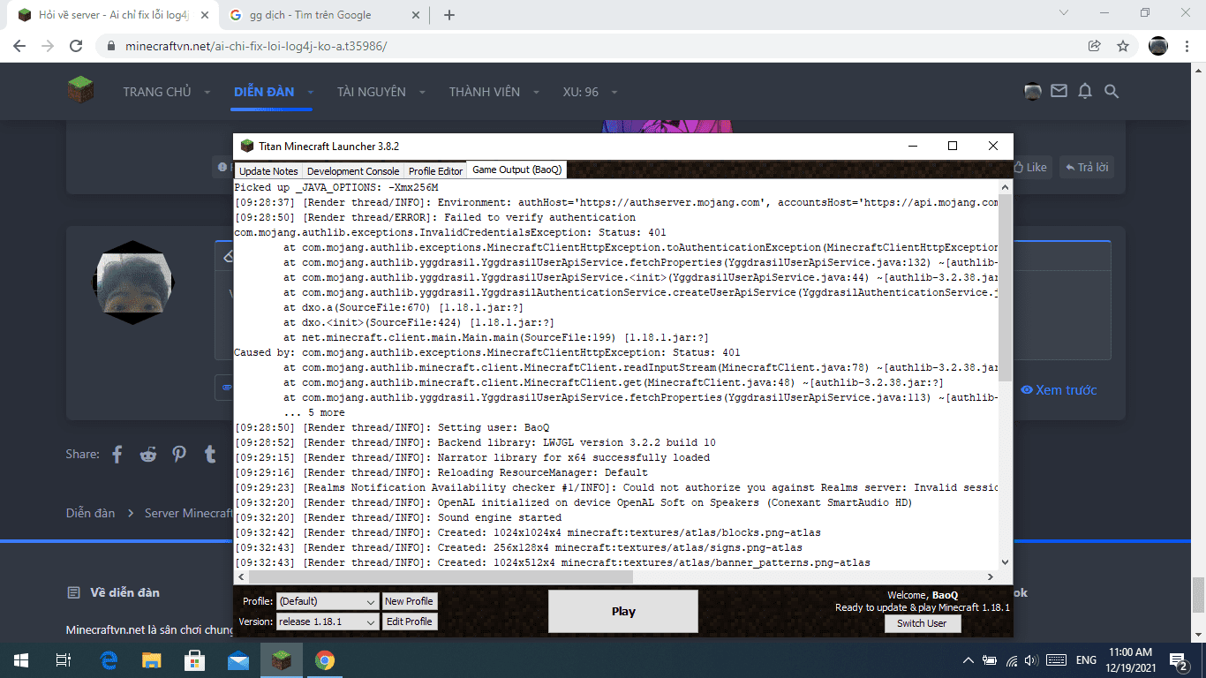The width and height of the screenshot is (1206, 678).
Task: Open Microsoft Store from taskbar
Action: coord(195,660)
